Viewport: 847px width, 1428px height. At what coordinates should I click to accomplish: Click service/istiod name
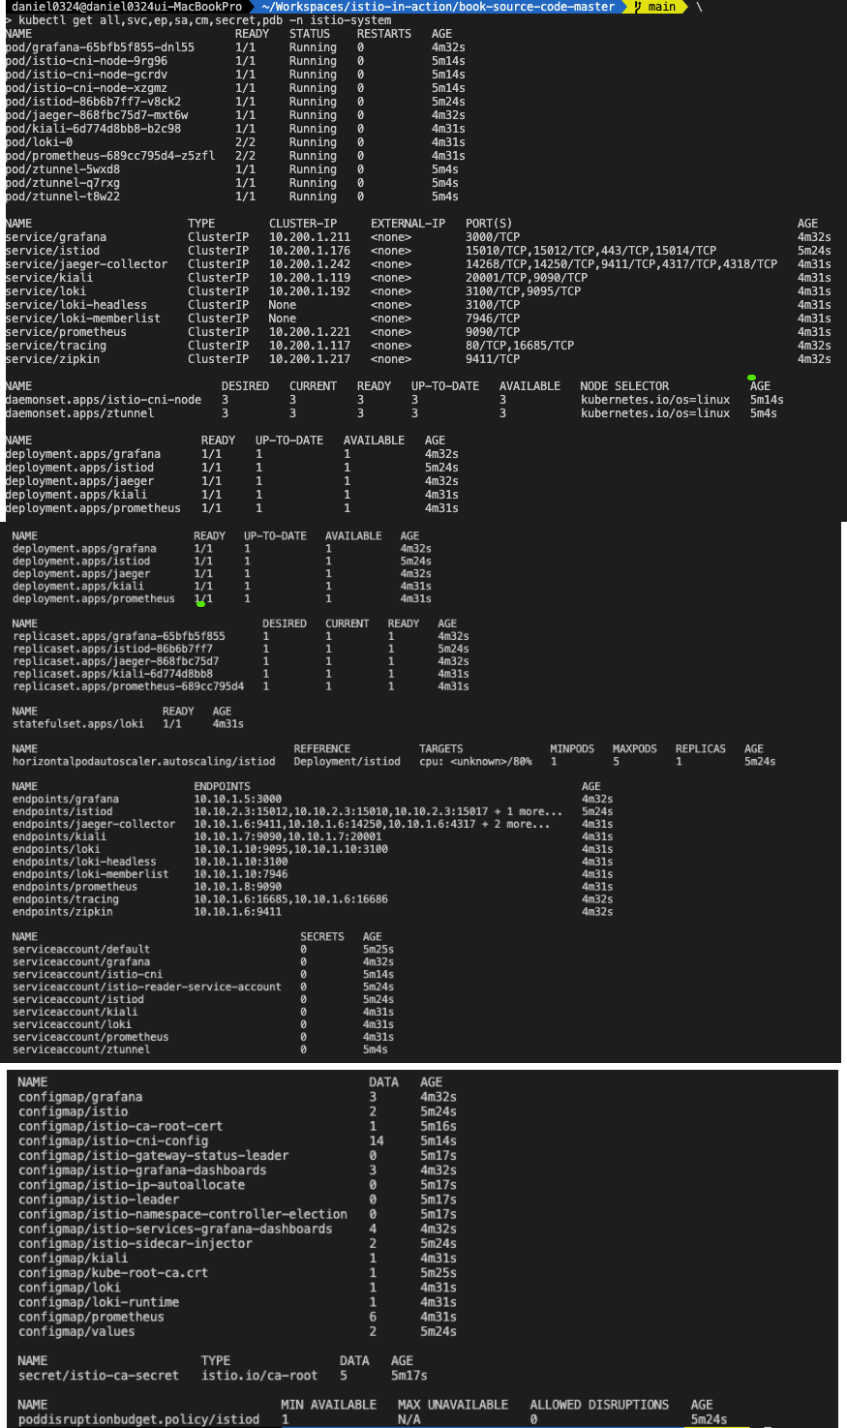pyautogui.click(x=52, y=250)
